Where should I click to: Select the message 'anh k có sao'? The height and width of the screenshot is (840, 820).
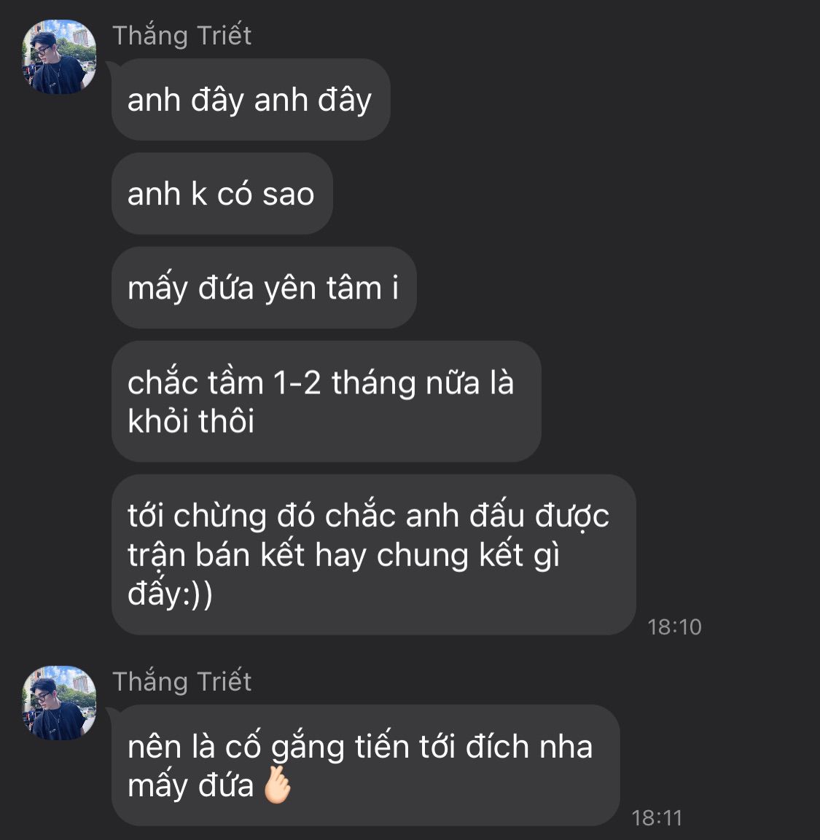tap(222, 193)
